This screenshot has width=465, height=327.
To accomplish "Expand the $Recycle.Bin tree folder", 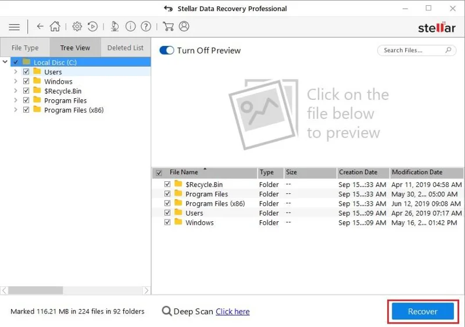I will point(16,91).
